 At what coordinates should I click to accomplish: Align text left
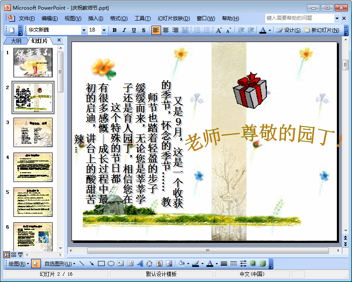[x=156, y=30]
